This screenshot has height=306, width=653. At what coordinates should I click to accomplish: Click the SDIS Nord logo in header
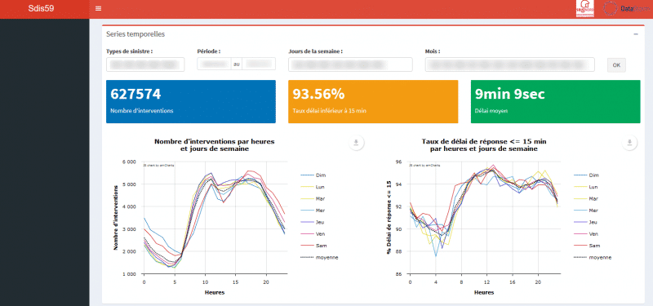[585, 9]
